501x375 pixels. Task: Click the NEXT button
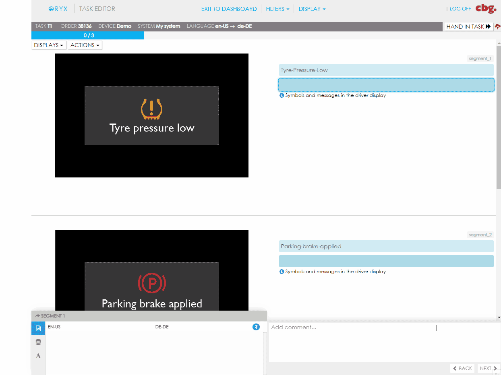pos(489,368)
